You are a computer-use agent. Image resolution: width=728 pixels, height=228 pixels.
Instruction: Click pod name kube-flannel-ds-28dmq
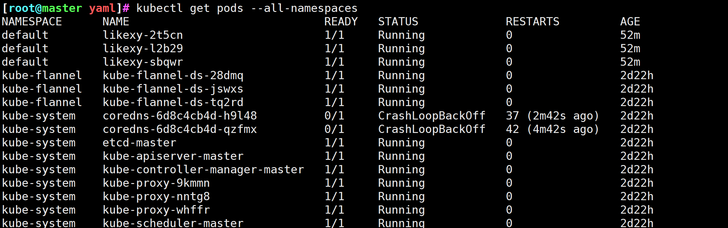tap(173, 75)
